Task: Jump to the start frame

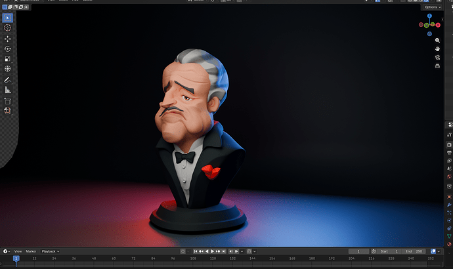Action: tap(196, 251)
